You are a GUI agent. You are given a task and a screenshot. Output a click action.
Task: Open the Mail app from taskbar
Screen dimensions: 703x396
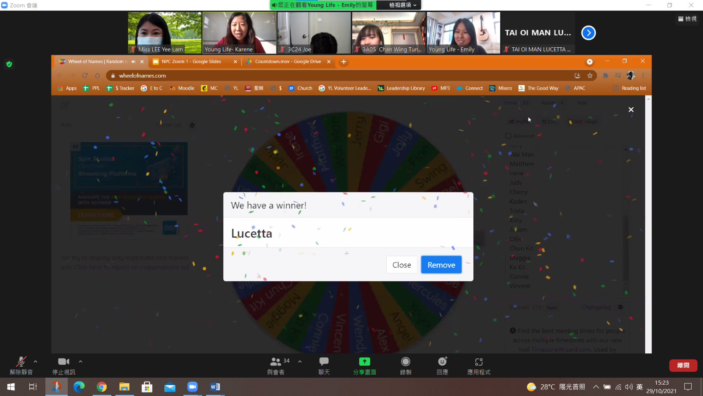(x=170, y=387)
